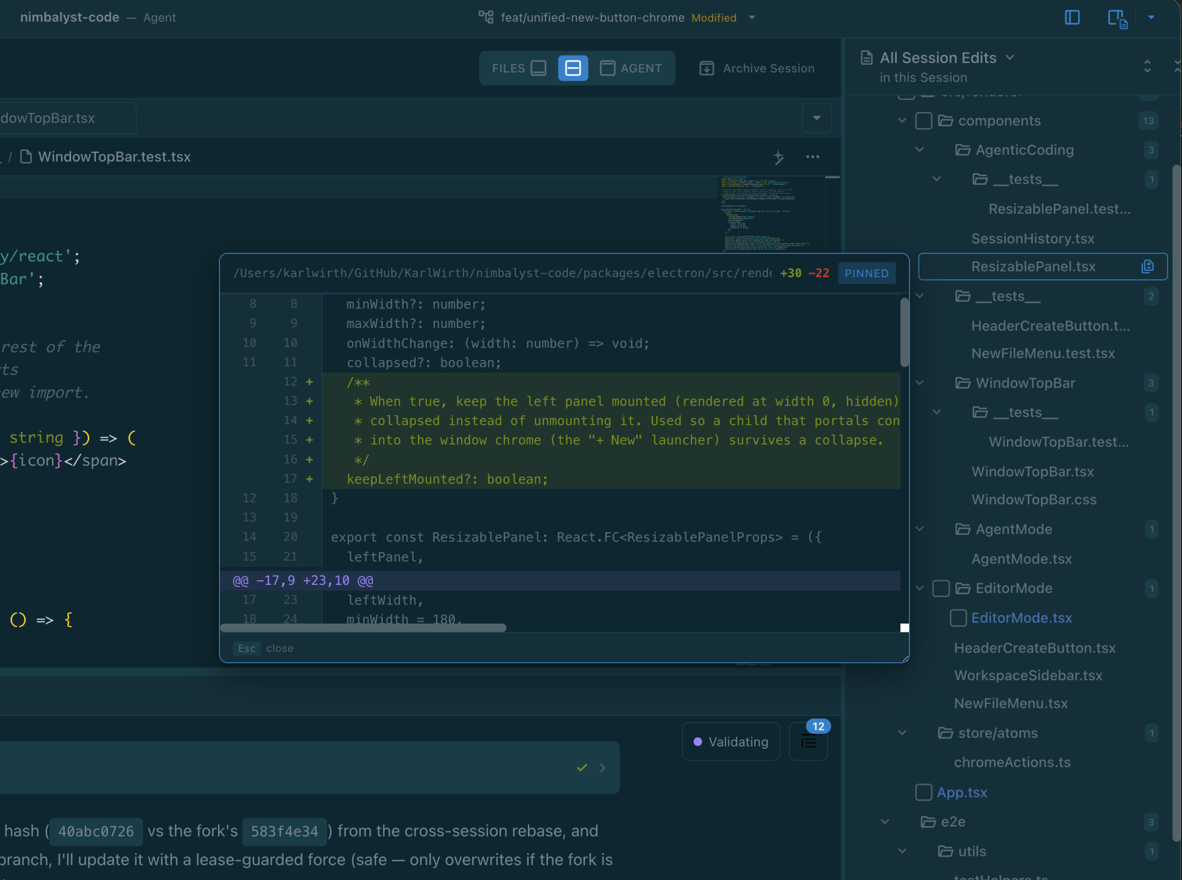Open AgentMode.tsx in tree
1182x880 pixels.
pyautogui.click(x=1021, y=558)
